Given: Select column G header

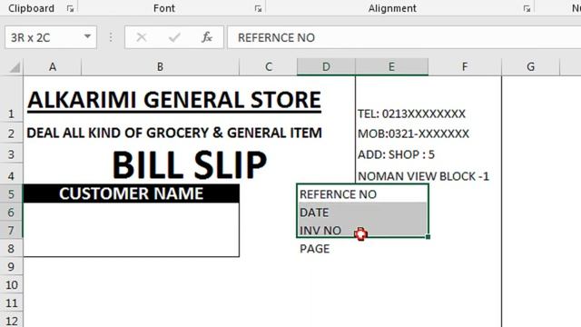Looking at the screenshot, I should (x=530, y=66).
